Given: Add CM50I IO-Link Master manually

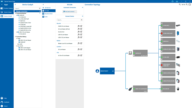Looking at the screenshot, I should pos(81,26).
